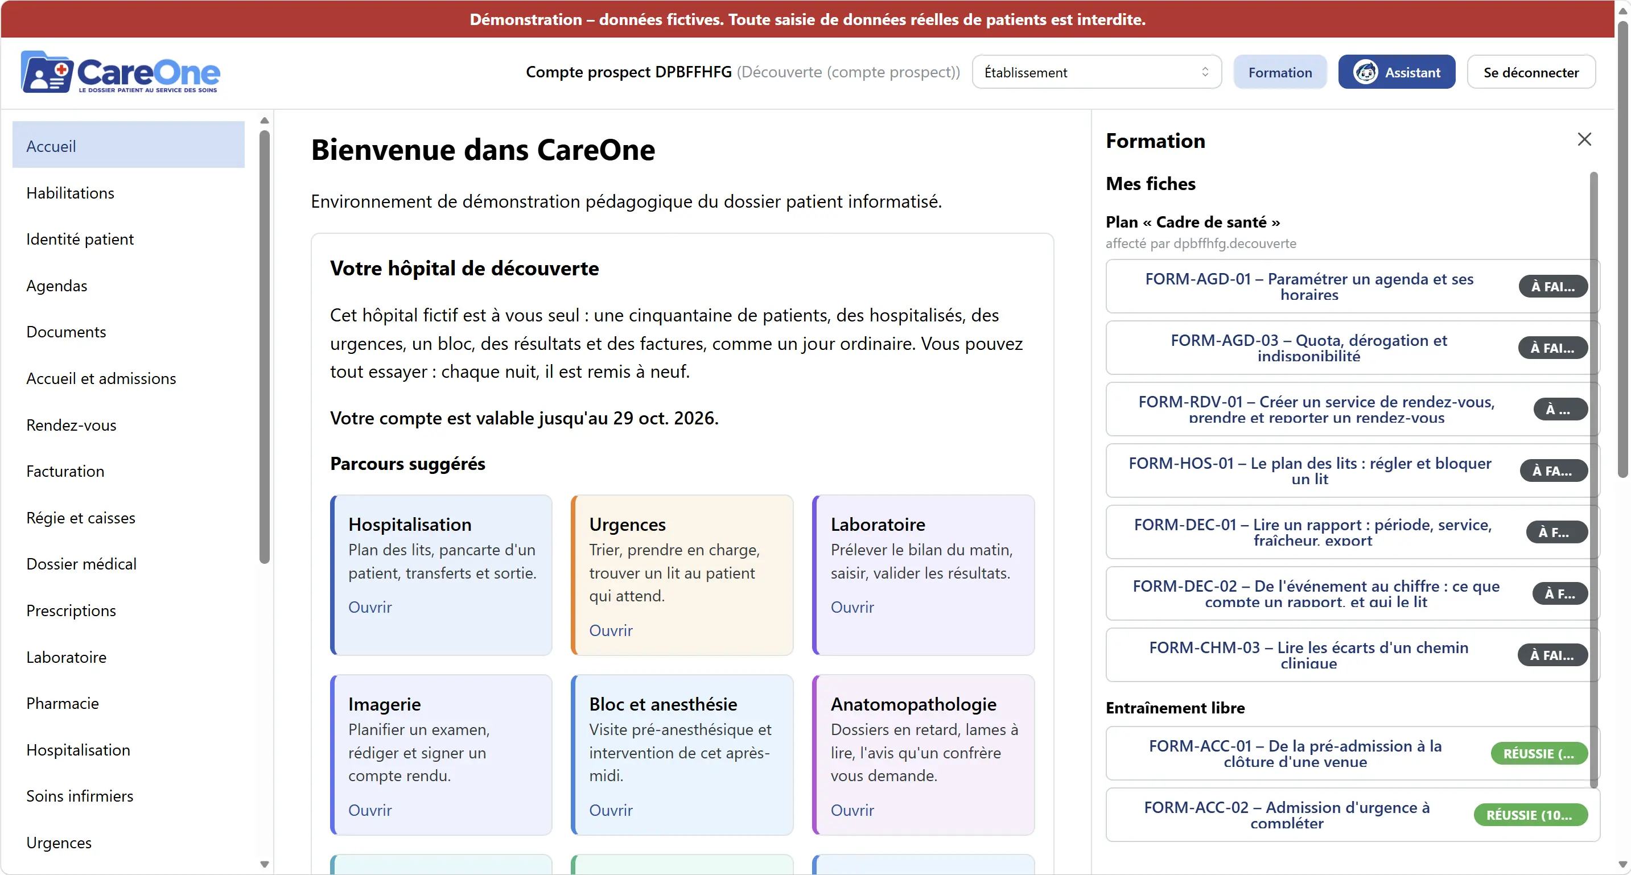The image size is (1631, 875).
Task: Open Habilitations in the sidebar
Action: coord(129,192)
